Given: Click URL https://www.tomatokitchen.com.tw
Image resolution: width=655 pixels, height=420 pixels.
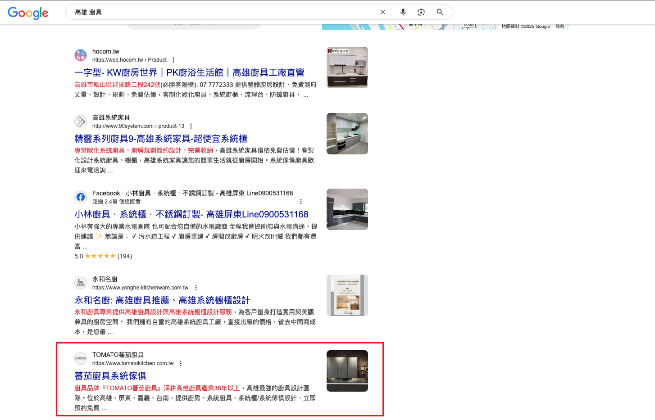Looking at the screenshot, I should pyautogui.click(x=133, y=363).
